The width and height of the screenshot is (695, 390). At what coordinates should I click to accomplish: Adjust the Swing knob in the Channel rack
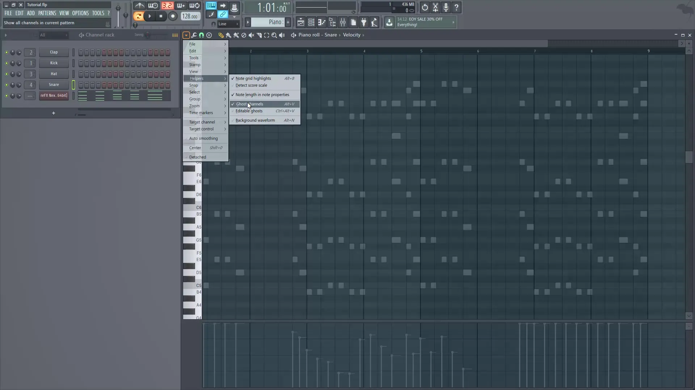(148, 35)
